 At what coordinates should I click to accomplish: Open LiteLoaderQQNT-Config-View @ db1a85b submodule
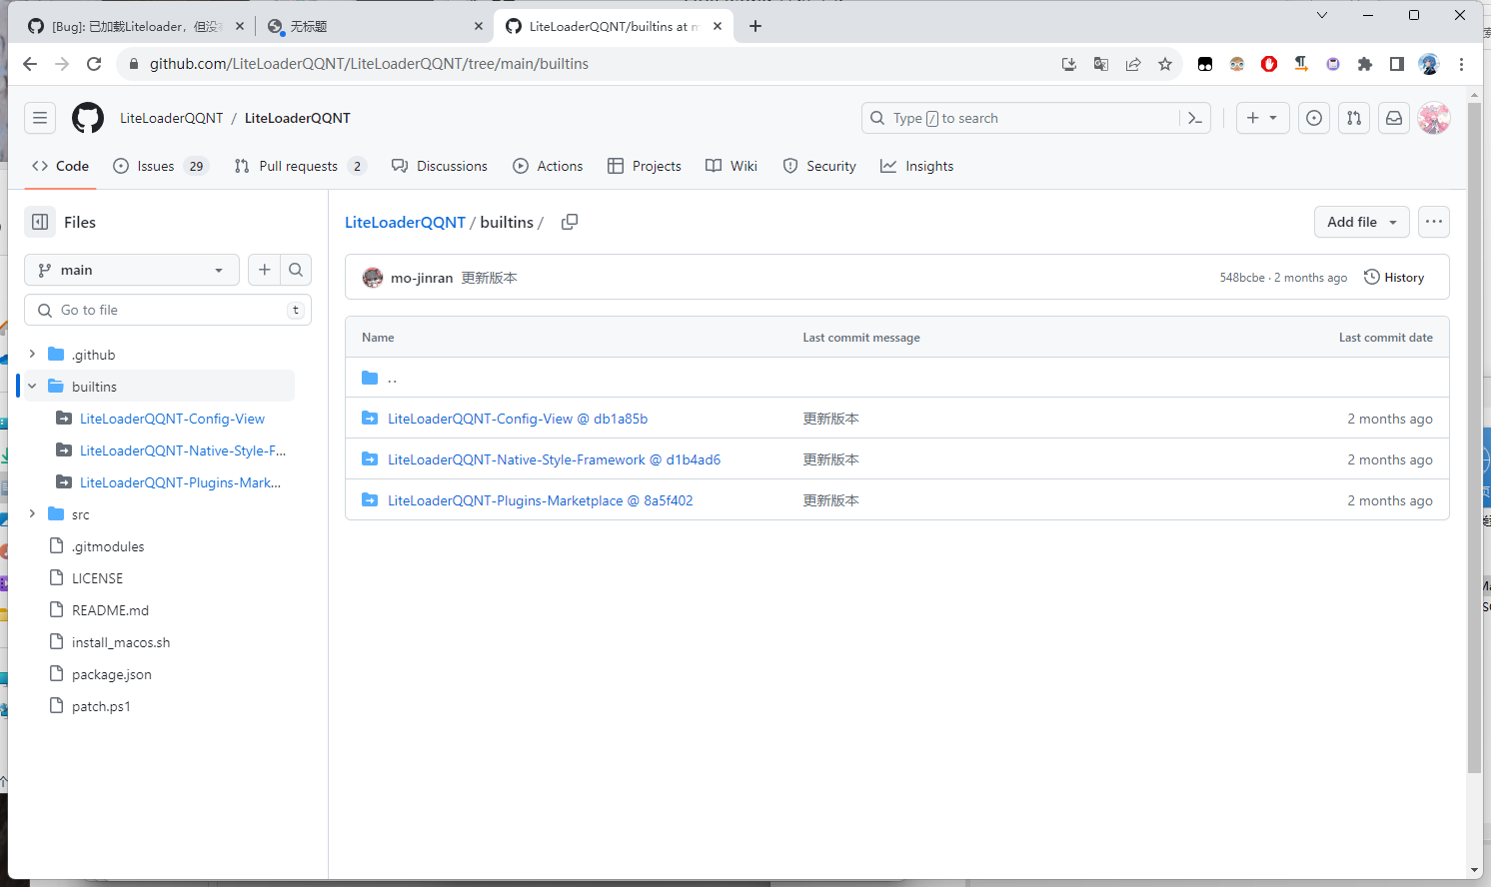518,419
